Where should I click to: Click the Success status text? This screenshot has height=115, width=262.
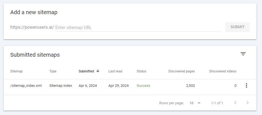click(x=143, y=86)
